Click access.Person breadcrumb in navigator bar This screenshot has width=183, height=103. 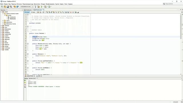point(30,76)
